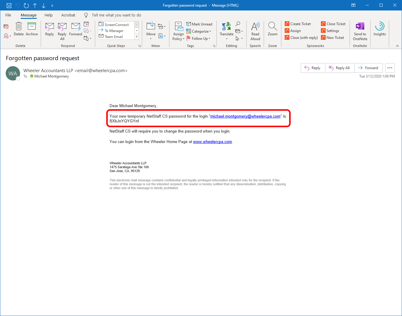The width and height of the screenshot is (402, 316).
Task: Open the Acrobat ribbon tab
Action: coord(68,15)
